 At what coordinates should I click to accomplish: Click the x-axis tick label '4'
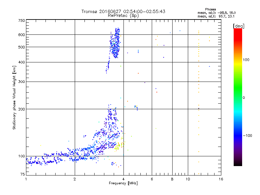point(123,179)
